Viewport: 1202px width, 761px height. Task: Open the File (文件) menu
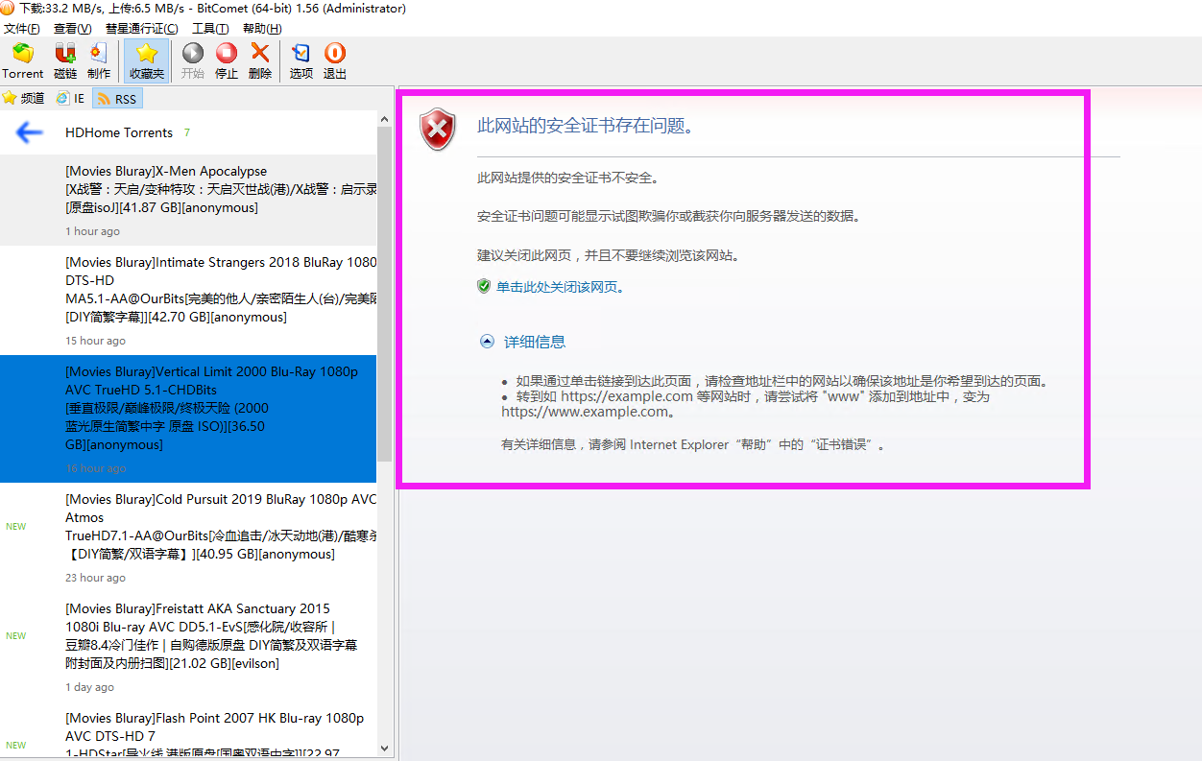click(22, 29)
